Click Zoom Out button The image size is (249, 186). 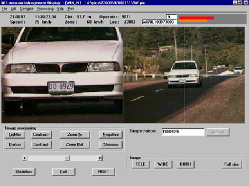coord(75,144)
